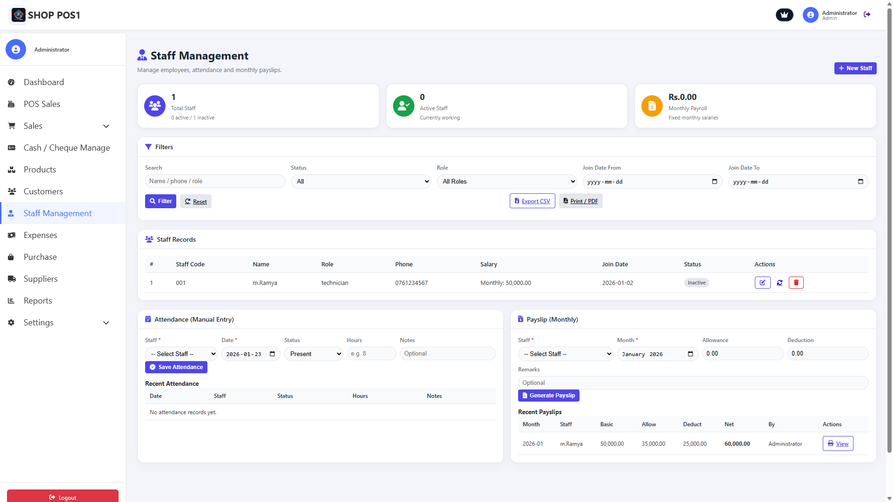Open calendar picker in Join Date From
The width and height of the screenshot is (893, 502).
(714, 182)
